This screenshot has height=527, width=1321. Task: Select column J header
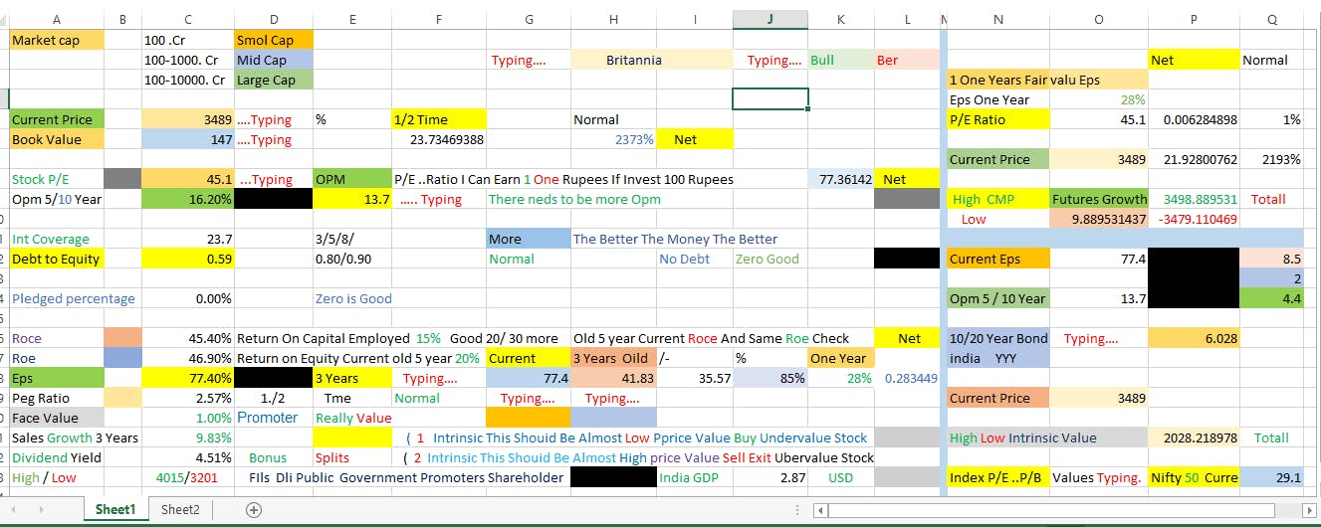pos(770,19)
